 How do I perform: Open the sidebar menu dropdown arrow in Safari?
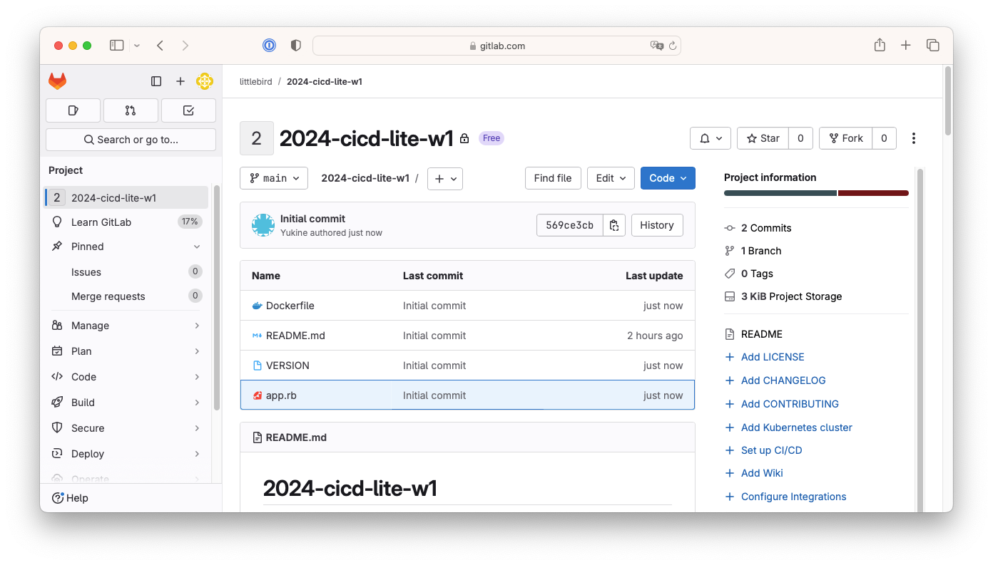click(137, 46)
